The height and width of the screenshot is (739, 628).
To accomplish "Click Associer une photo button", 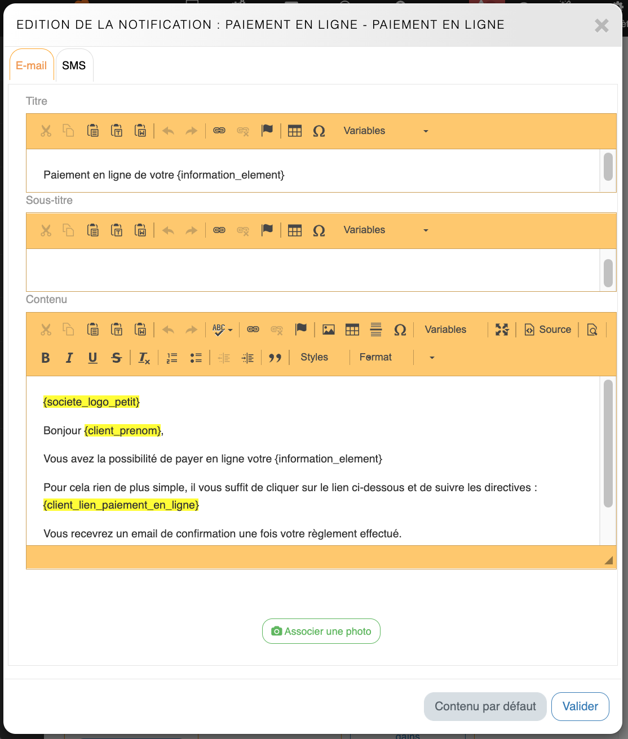I will point(321,631).
